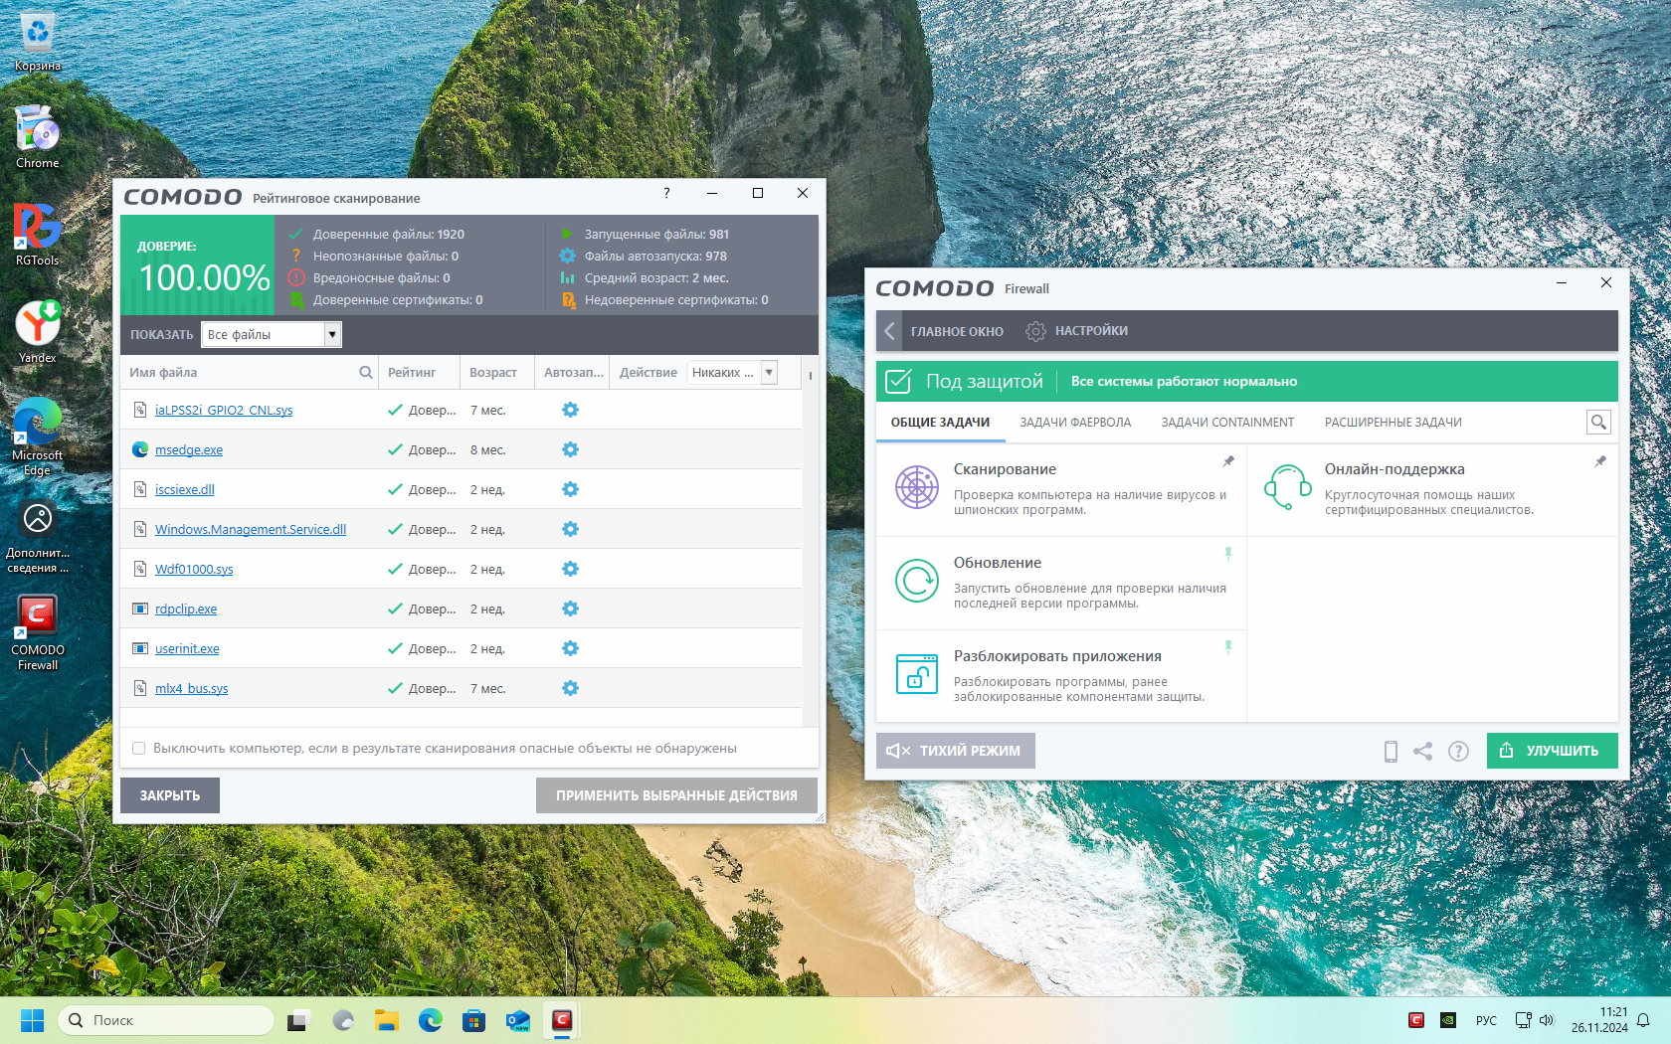Enable silent mode in Firewall window
1671x1044 pixels.
(x=955, y=752)
